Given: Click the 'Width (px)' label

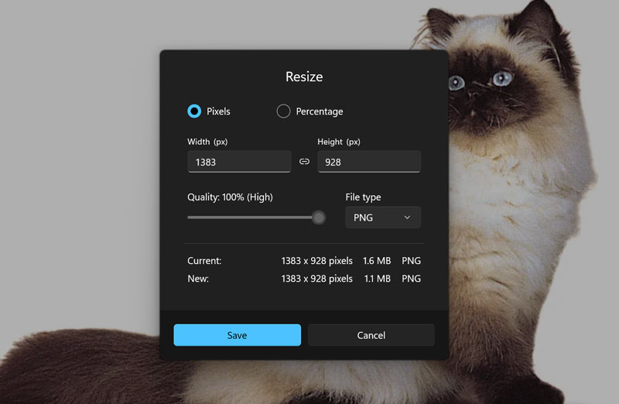Looking at the screenshot, I should pos(207,142).
